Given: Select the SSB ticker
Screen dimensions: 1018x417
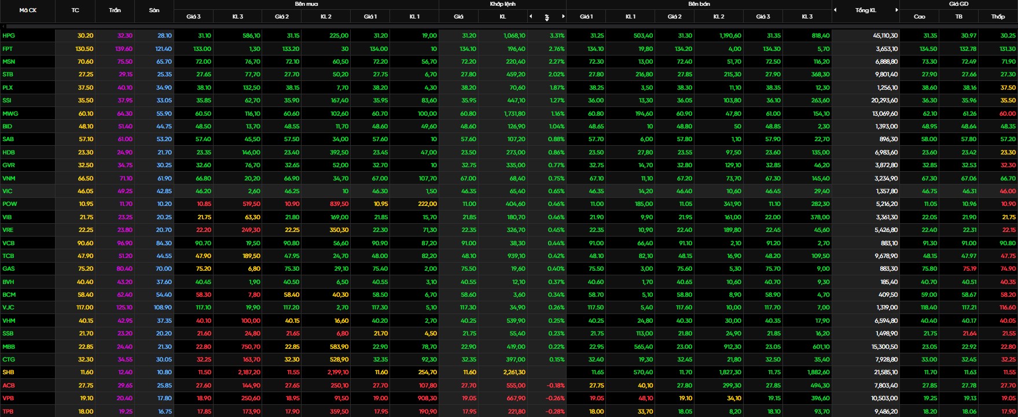Looking at the screenshot, I should (x=8, y=333).
